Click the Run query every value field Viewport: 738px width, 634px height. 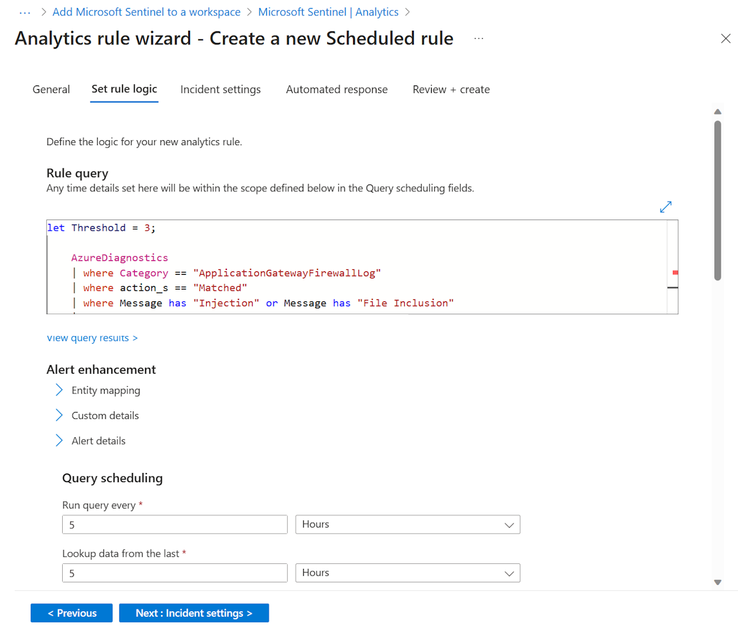tap(175, 525)
